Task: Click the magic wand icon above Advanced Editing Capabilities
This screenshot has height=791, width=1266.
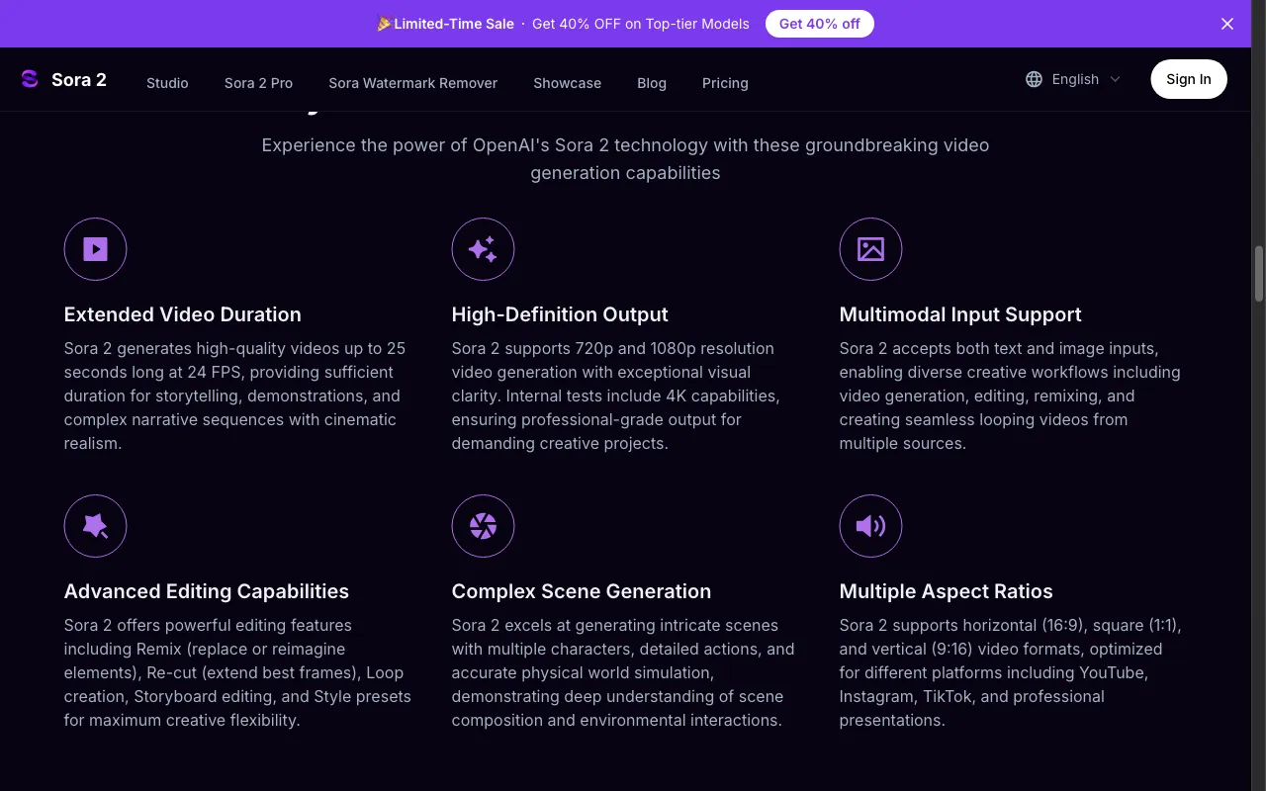Action: (95, 526)
